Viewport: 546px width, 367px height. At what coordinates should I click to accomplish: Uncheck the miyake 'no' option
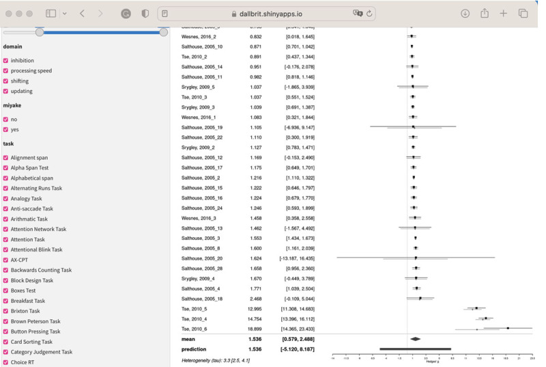(x=6, y=119)
